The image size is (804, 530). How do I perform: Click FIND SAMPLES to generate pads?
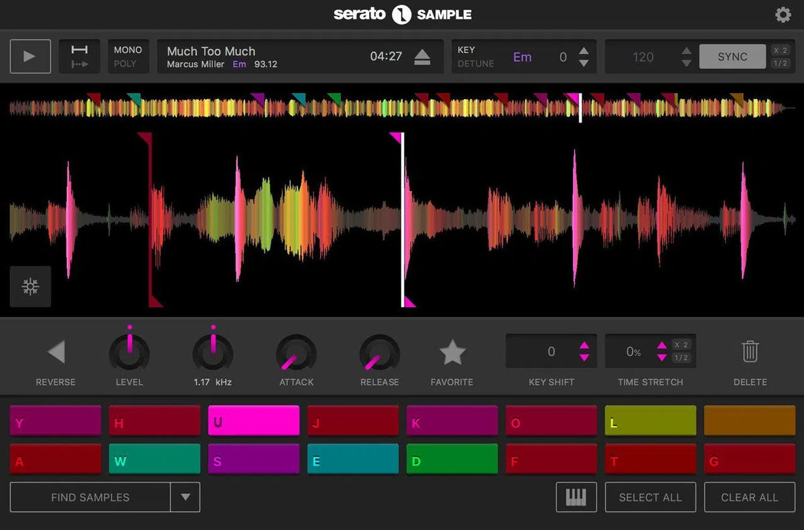[90, 497]
